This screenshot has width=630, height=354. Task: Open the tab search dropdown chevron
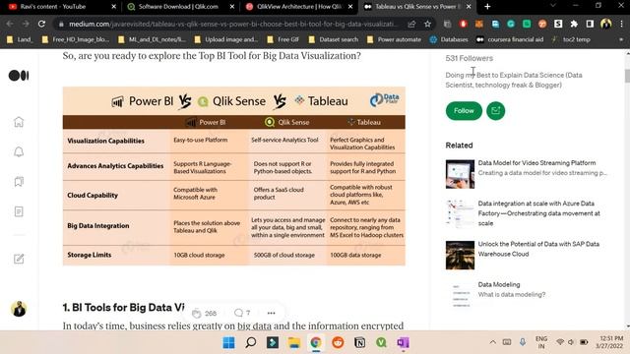click(x=553, y=6)
